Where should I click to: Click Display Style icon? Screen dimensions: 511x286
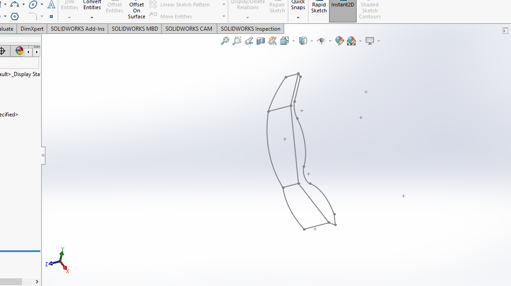(x=303, y=41)
